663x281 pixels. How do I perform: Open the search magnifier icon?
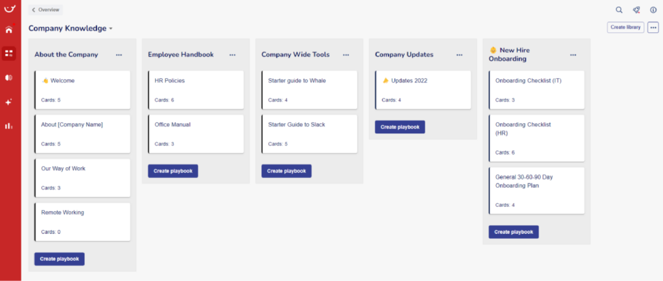[x=619, y=10]
